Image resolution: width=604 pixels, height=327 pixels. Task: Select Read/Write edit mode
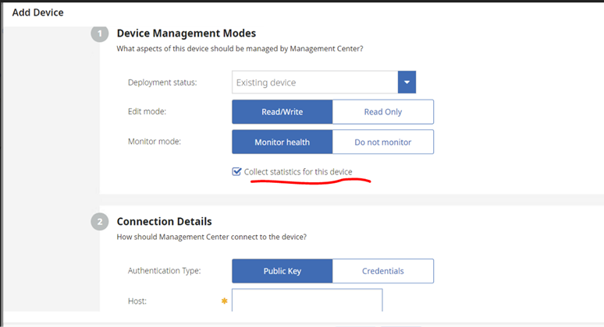click(282, 112)
